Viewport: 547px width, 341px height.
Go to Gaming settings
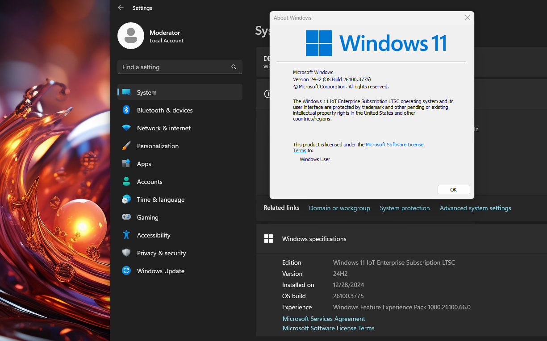click(180, 217)
